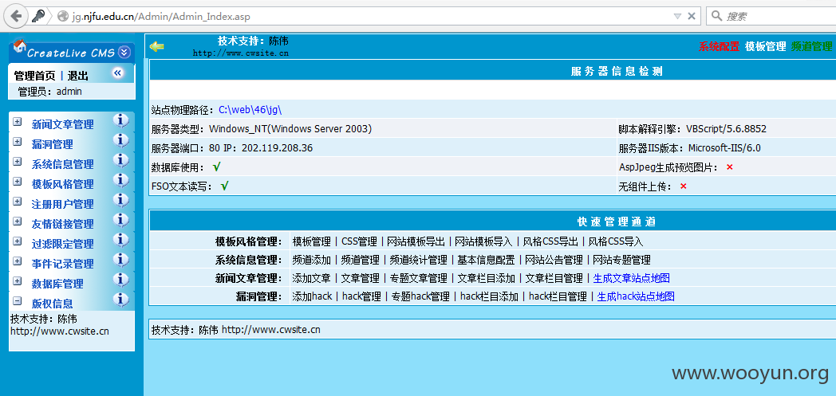Open 数据库管理 sidebar menu
Viewport: 836px width, 396px height.
[57, 284]
